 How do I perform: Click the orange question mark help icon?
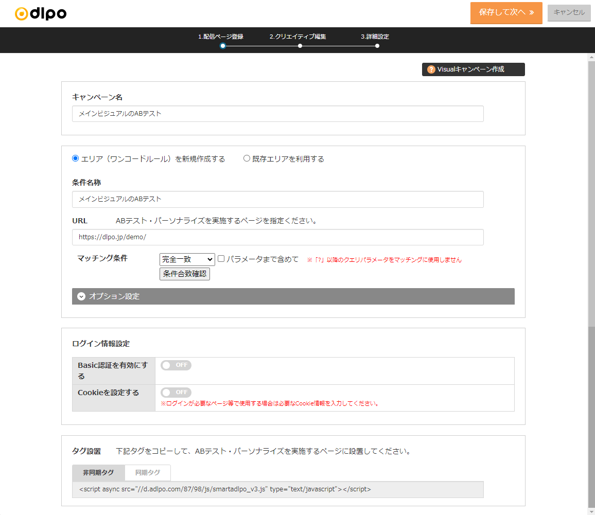tap(431, 69)
